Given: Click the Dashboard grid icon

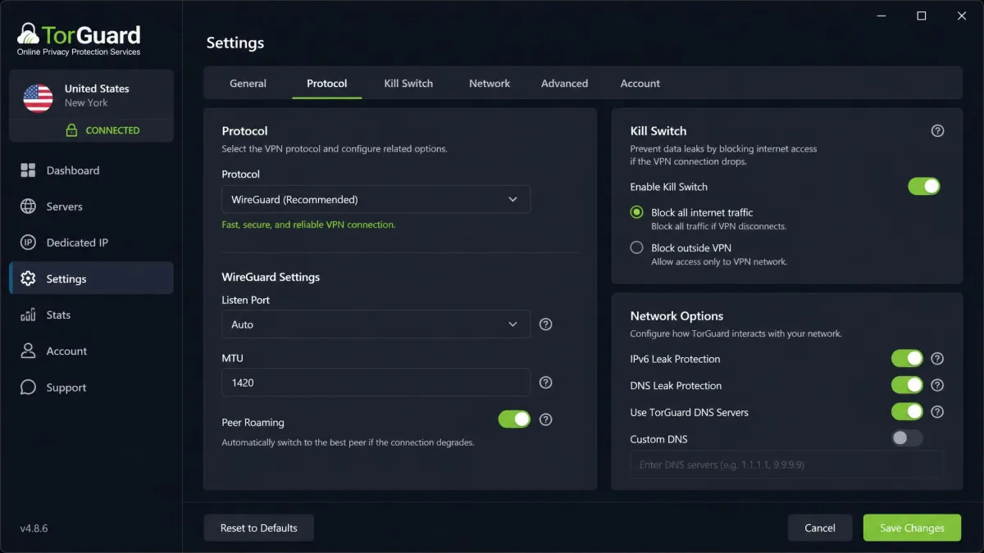Looking at the screenshot, I should coord(28,170).
